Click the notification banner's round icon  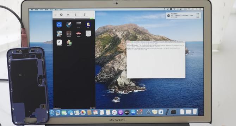(x=169, y=15)
